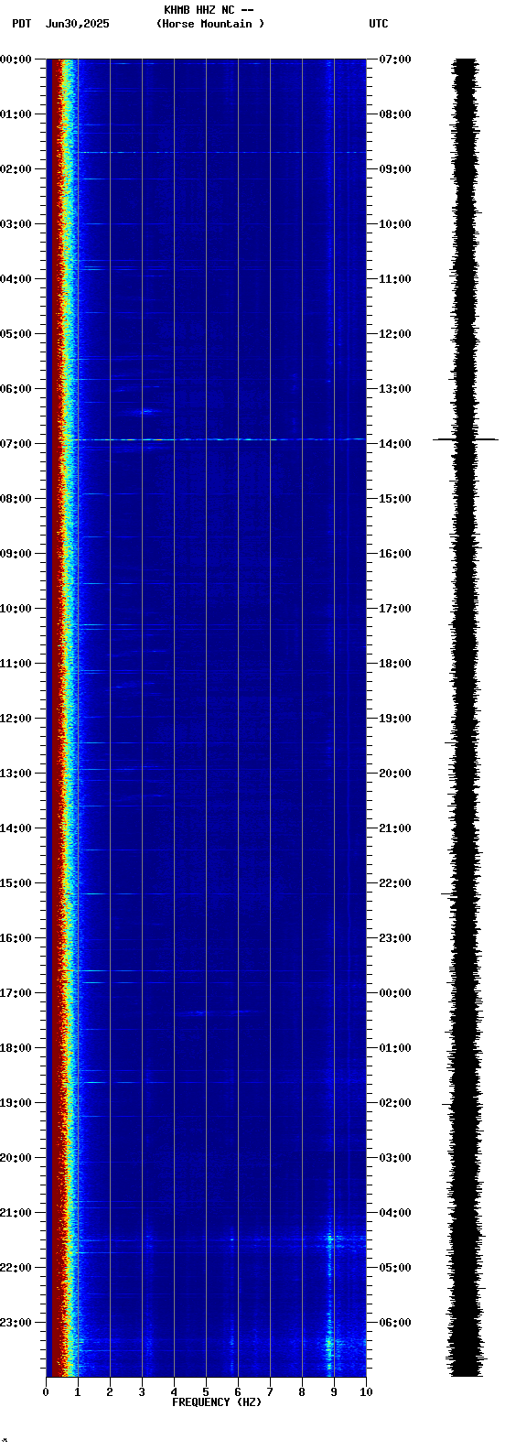Click the 'PDT' timezone label
505x1450 pixels.
(x=21, y=24)
